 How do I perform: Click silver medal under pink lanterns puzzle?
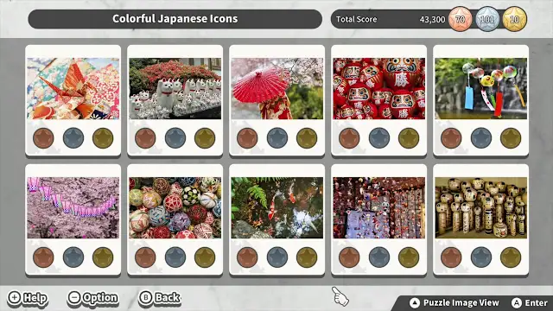(x=73, y=257)
